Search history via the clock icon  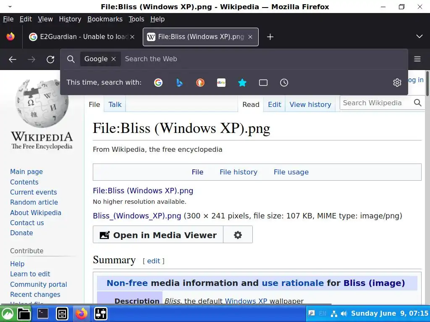click(284, 83)
